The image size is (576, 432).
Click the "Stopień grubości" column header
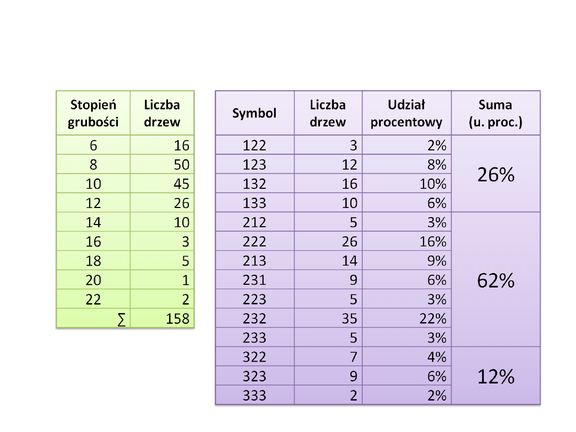pos(93,113)
